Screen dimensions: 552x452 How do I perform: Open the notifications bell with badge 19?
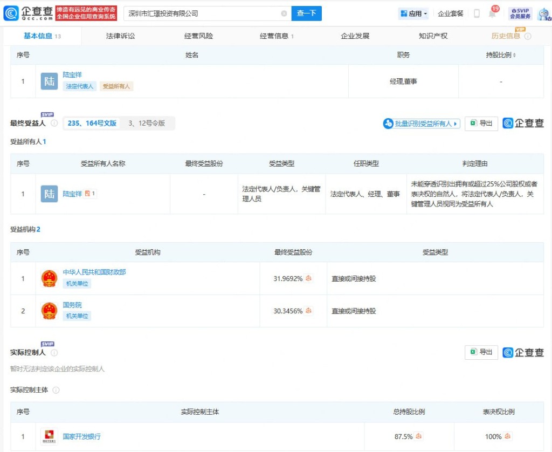pos(493,13)
